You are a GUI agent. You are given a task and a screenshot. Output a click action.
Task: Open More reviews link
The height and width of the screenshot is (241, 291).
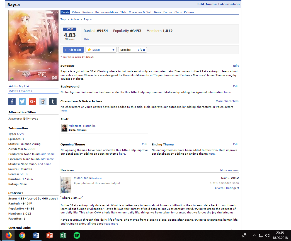click(x=229, y=170)
